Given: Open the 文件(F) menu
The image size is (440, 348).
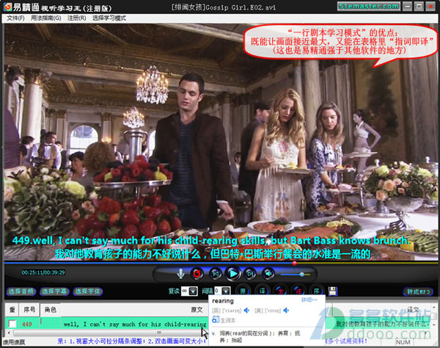Looking at the screenshot, I should [x=15, y=18].
